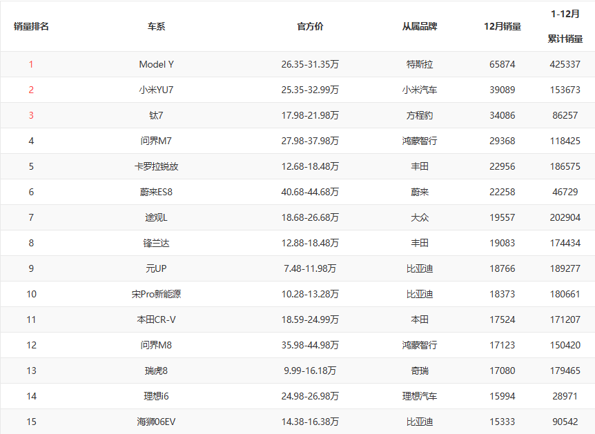Click price 17.98-21.98万

coord(310,115)
